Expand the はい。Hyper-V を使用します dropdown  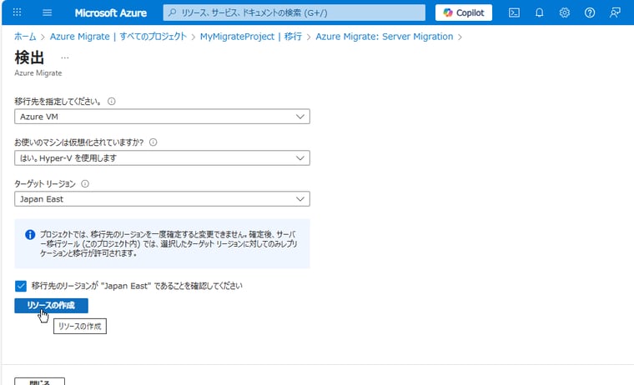(x=162, y=158)
